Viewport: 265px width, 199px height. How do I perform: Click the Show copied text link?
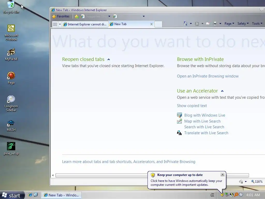[x=192, y=106]
